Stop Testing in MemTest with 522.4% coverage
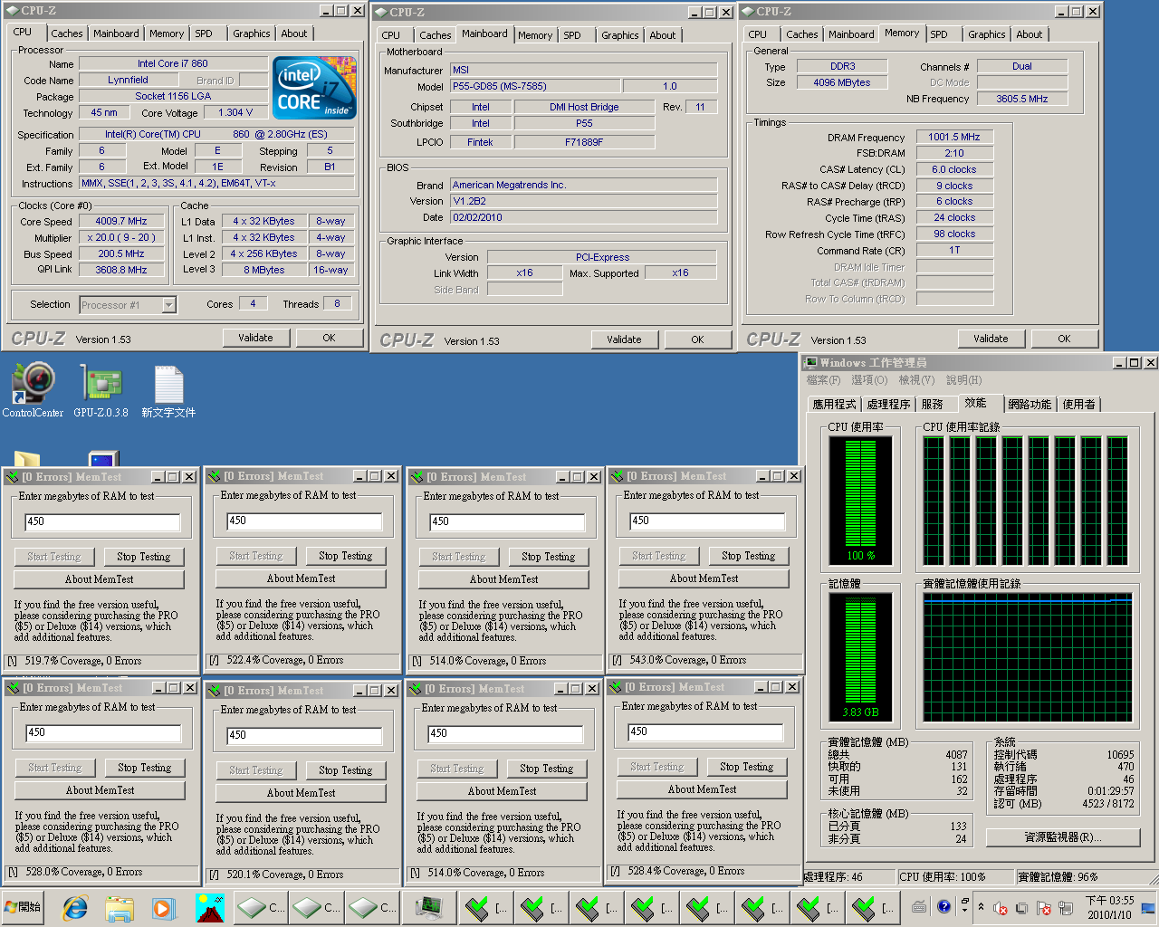Viewport: 1159px width, 927px height. pos(345,556)
